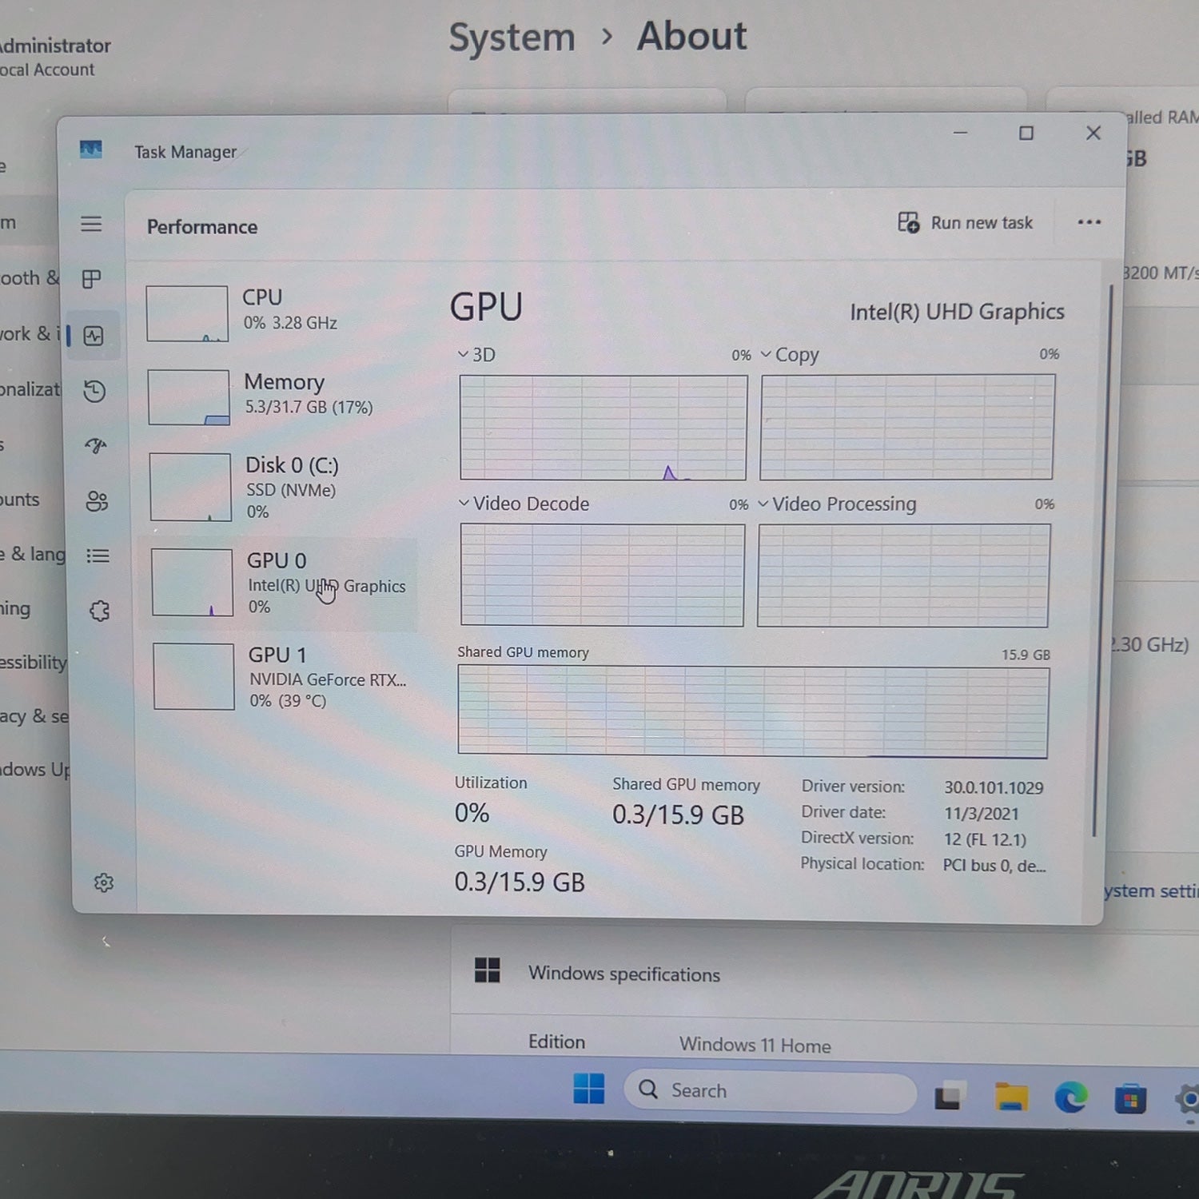
Task: Open Task View from the taskbar
Action: [950, 1096]
